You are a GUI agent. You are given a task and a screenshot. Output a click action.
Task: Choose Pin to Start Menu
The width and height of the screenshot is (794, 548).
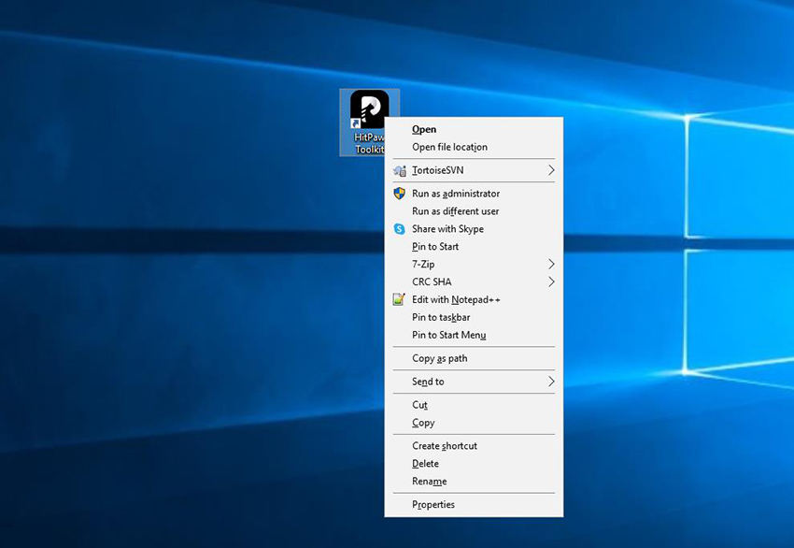(x=448, y=335)
